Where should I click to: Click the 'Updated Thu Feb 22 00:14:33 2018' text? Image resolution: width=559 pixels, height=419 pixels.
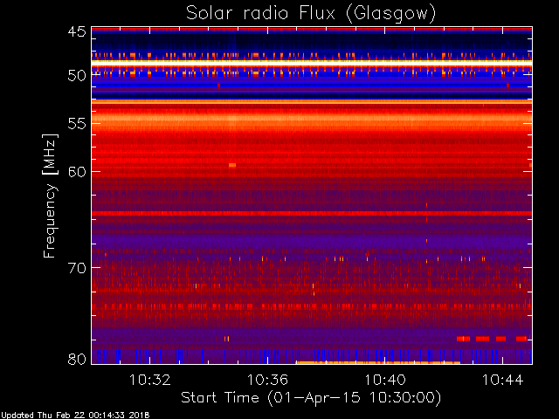coord(75,416)
